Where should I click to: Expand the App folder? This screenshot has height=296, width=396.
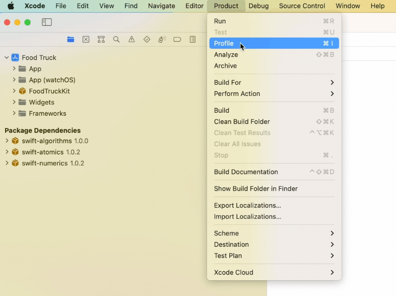click(x=14, y=69)
